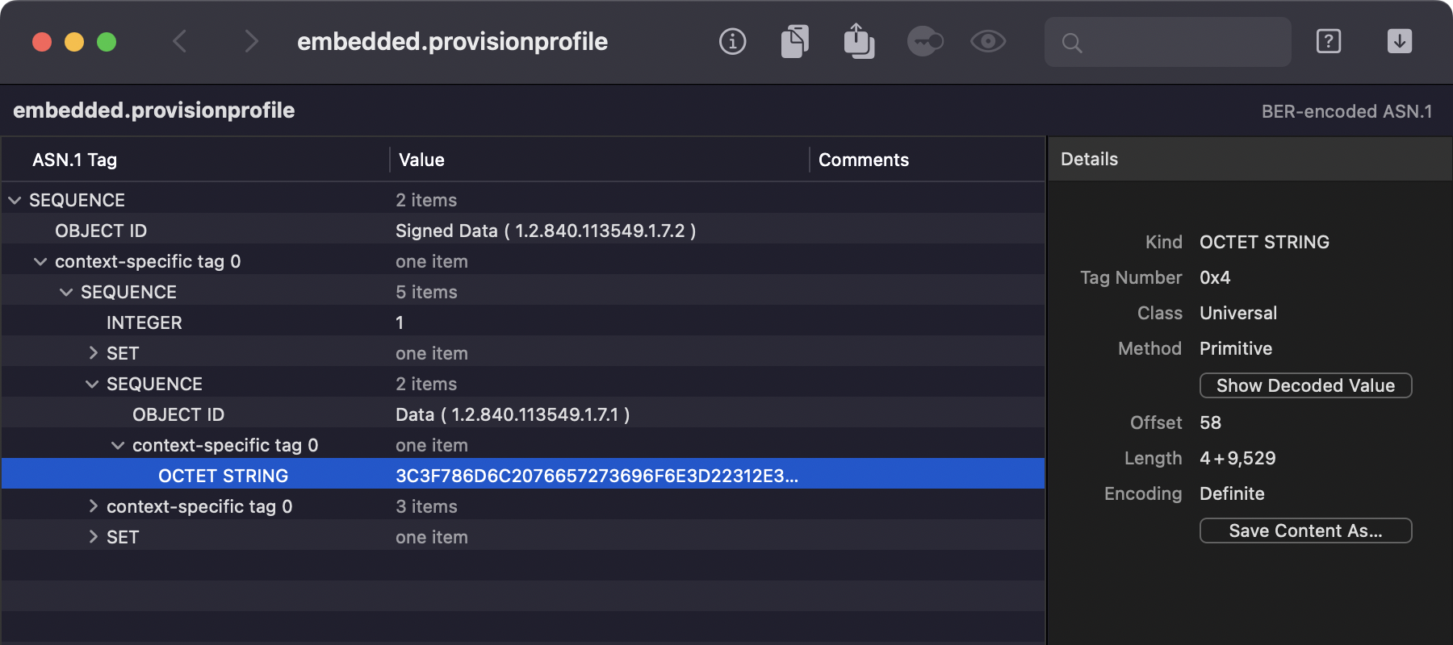Expand the context-specific tag 0 with 3 items

pyautogui.click(x=93, y=506)
